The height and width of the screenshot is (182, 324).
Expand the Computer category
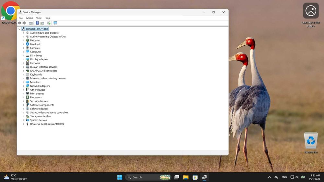(23, 52)
